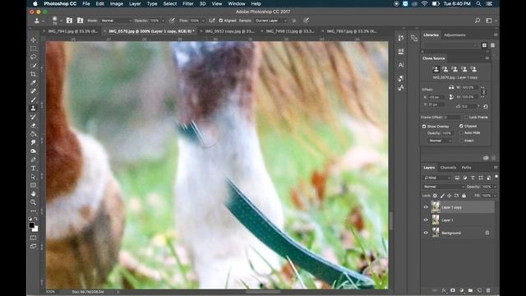Click the Clone Source X offset field
The image size is (526, 296).
pos(436,97)
